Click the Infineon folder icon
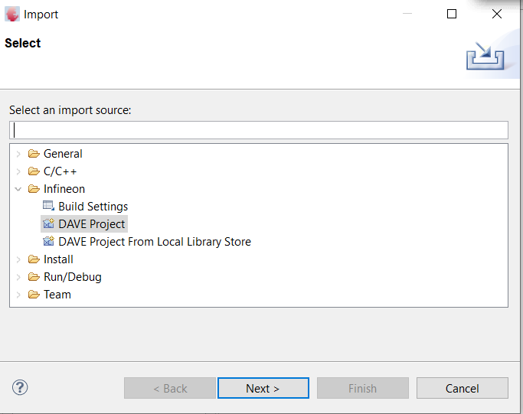523x414 pixels. click(x=34, y=189)
